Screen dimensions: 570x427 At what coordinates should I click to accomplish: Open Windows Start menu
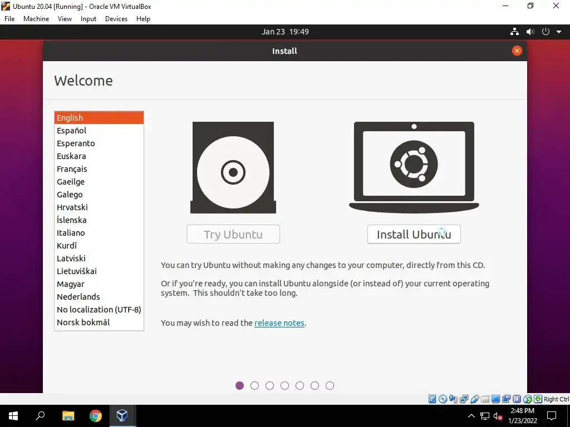tap(13, 416)
